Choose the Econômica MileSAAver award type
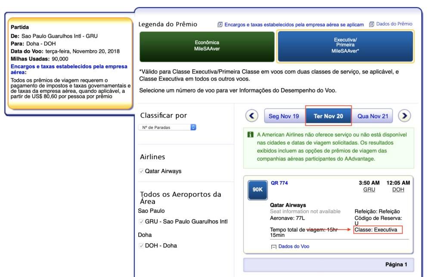 click(x=207, y=46)
